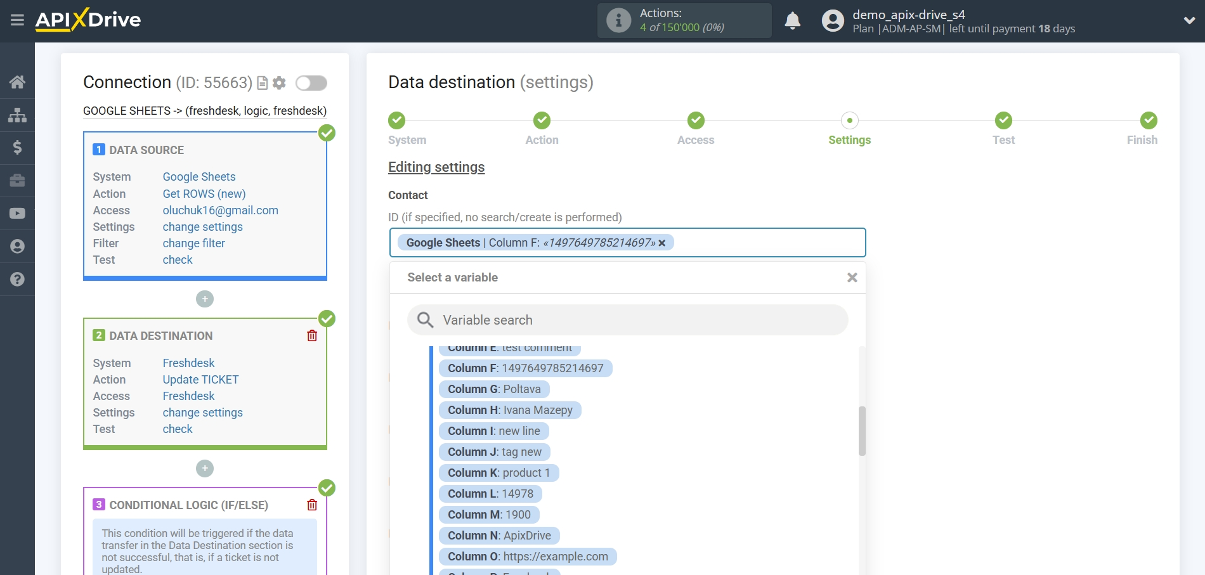The image size is (1205, 575).
Task: Click Freshdesk access link in Data Destination
Action: [x=189, y=396]
